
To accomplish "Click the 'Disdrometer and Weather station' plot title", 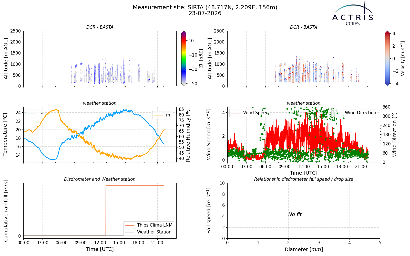I will pyautogui.click(x=100, y=179).
